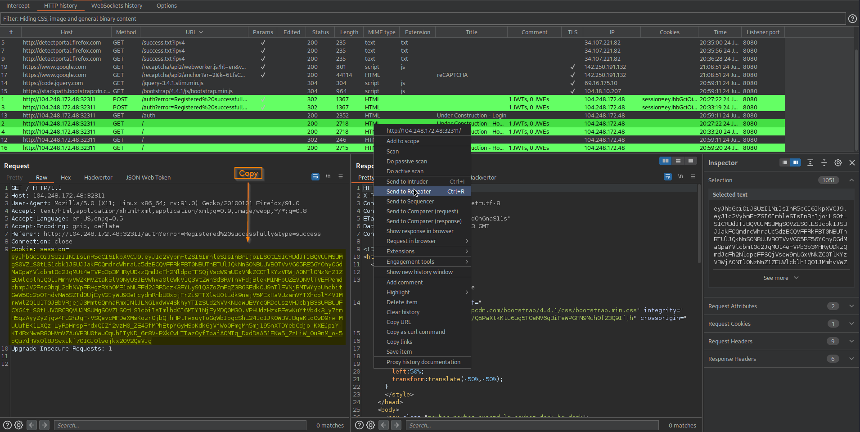Dock Inspector panel to the right
The image size is (860, 432).
tap(796, 162)
